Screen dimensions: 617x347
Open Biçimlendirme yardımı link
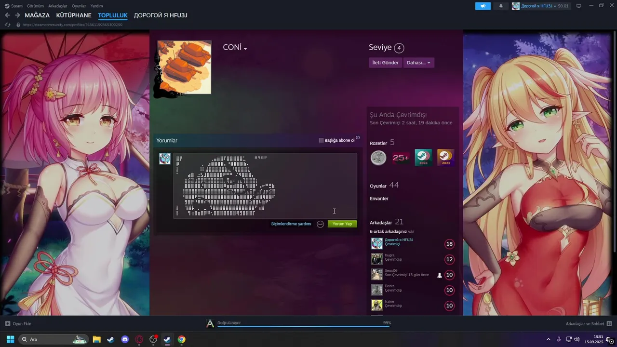tap(291, 224)
